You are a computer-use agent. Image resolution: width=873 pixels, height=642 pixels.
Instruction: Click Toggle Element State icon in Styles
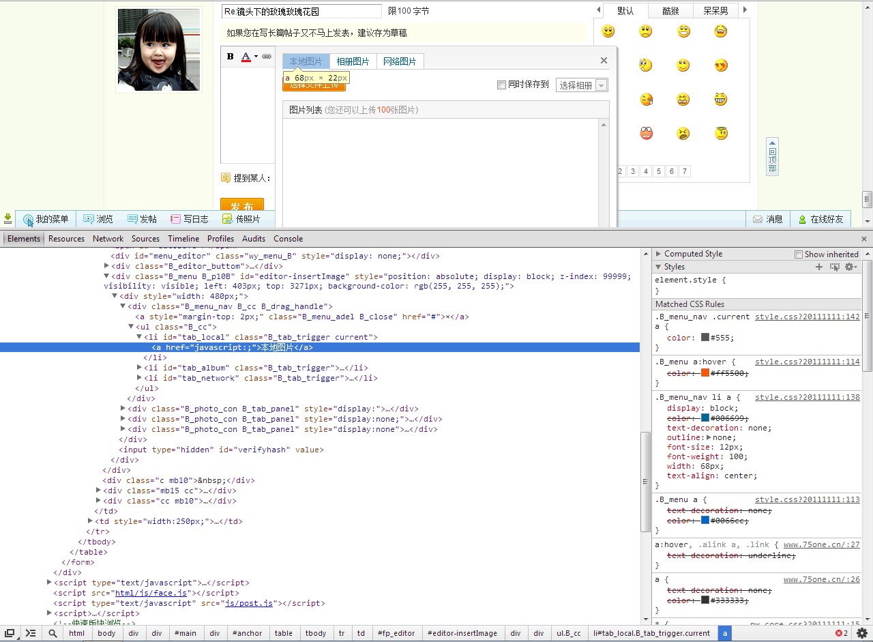(834, 267)
